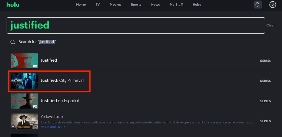Click WATCH WITH LIVE TV link

pos(53,127)
